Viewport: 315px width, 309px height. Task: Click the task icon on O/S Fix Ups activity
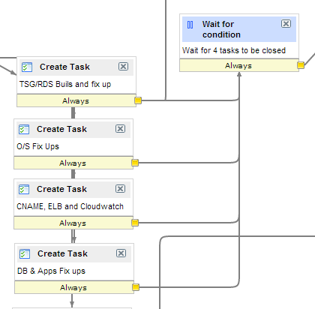[24, 129]
